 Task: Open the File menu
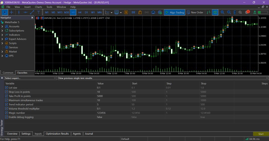point(8,7)
